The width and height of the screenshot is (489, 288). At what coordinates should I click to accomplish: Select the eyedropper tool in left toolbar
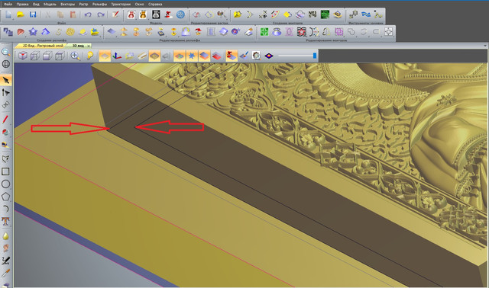tap(5, 273)
